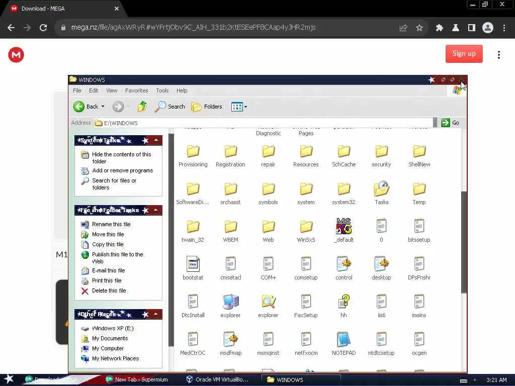Click the Go button next to address
This screenshot has width=515, height=386.
pos(450,123)
